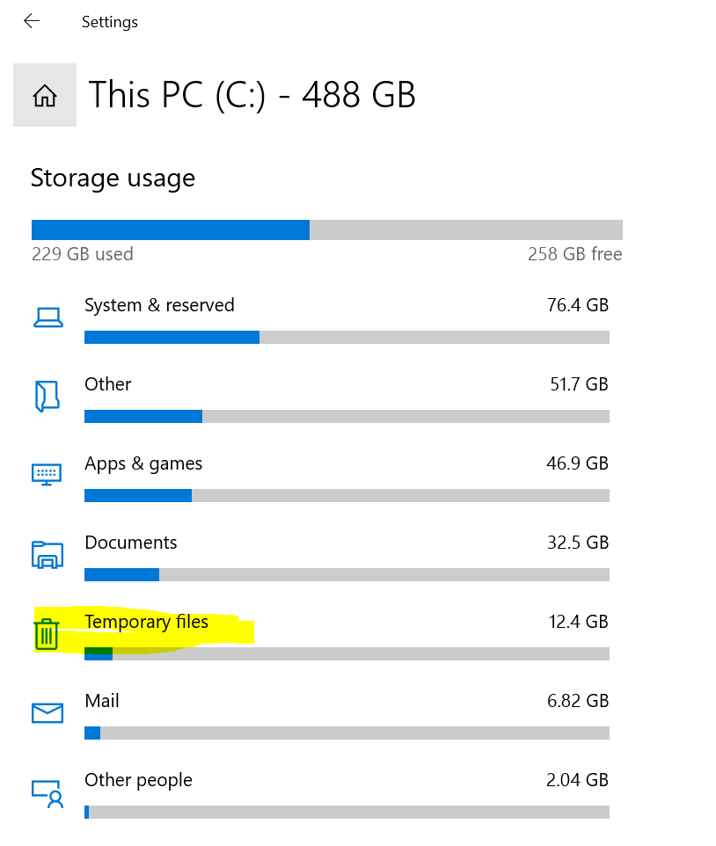Open Temporary files cleanup page

click(x=147, y=623)
